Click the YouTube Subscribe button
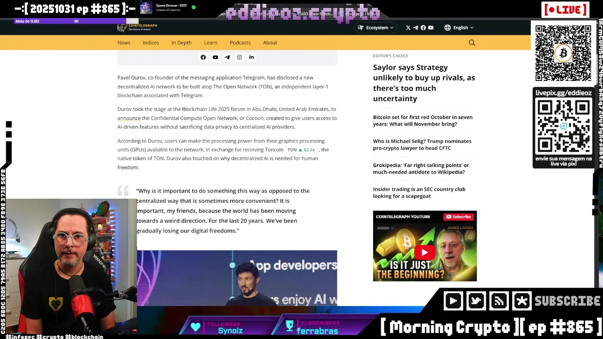Image resolution: width=603 pixels, height=339 pixels. tap(459, 217)
